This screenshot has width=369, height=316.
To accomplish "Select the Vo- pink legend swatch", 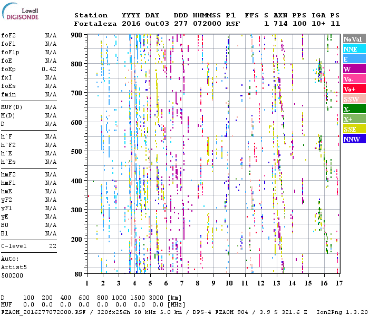I will [x=354, y=79].
